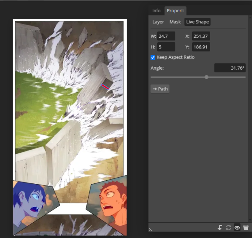
Task: Click the X position input field
Action: (201, 36)
